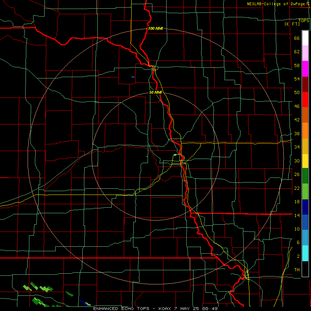
Task: Click the '62' scale label
Action: pyautogui.click(x=297, y=51)
